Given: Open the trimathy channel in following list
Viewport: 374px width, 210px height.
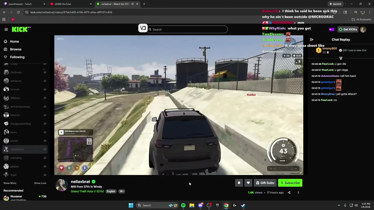Looking at the screenshot, I should [25, 158].
